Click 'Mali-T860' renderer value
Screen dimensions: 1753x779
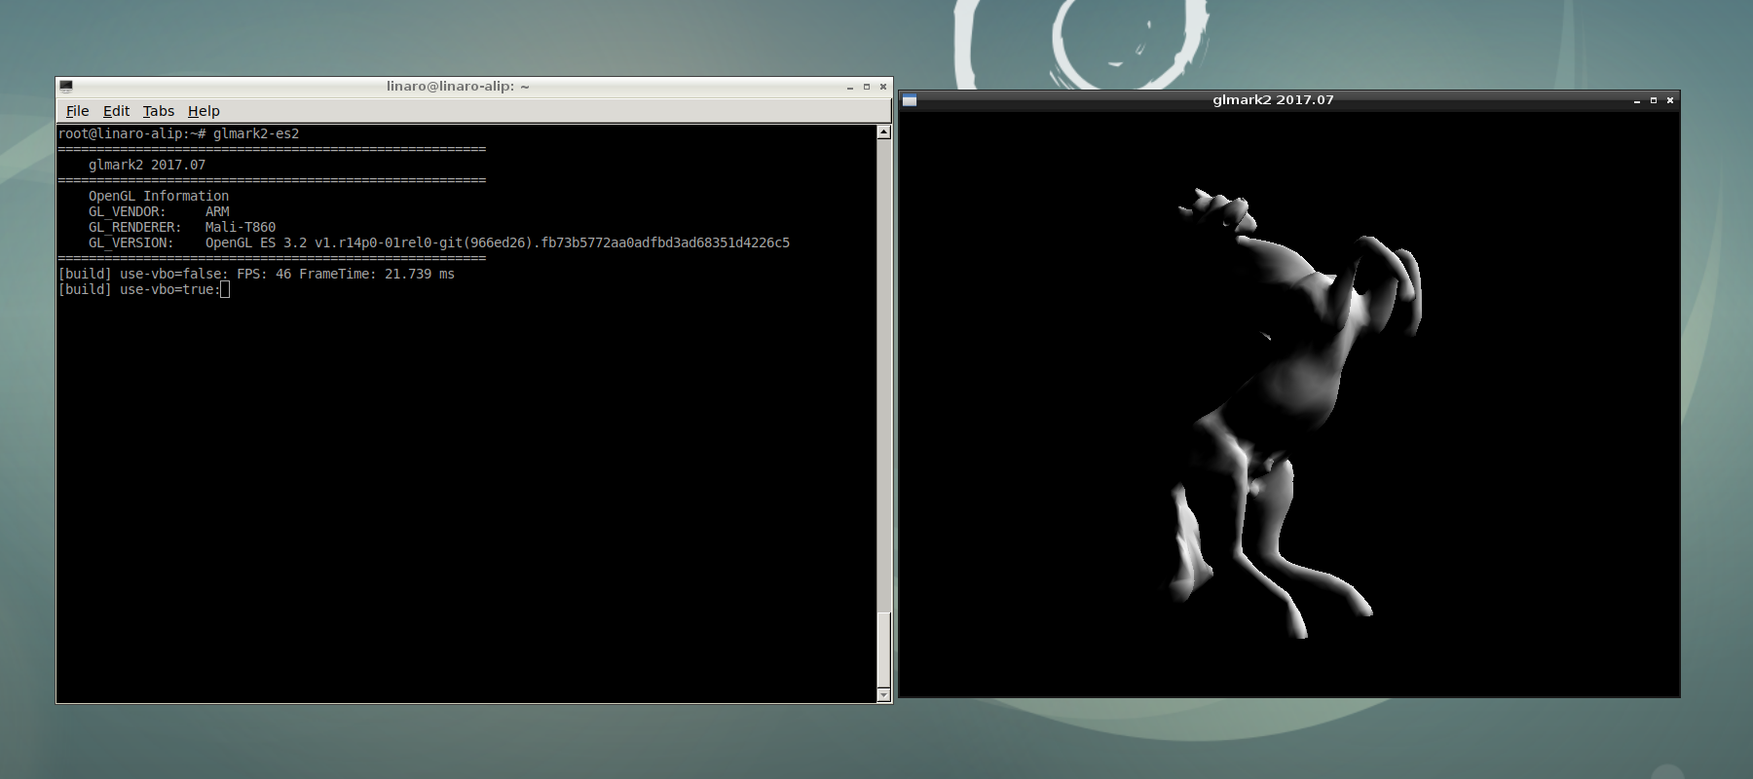click(241, 227)
